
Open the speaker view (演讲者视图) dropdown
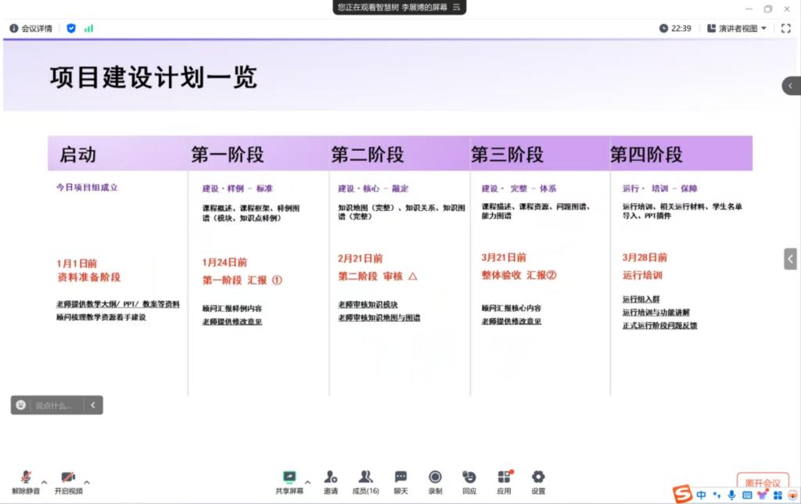click(x=737, y=28)
